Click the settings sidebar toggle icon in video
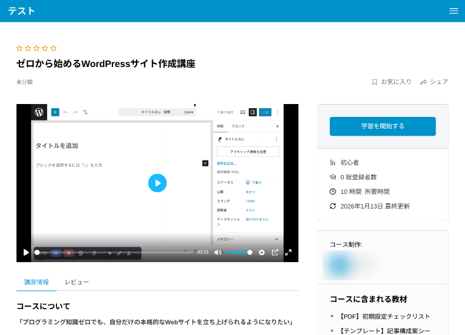465x335 pixels. tap(253, 112)
